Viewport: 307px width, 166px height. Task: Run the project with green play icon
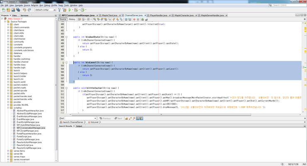(x=70, y=10)
